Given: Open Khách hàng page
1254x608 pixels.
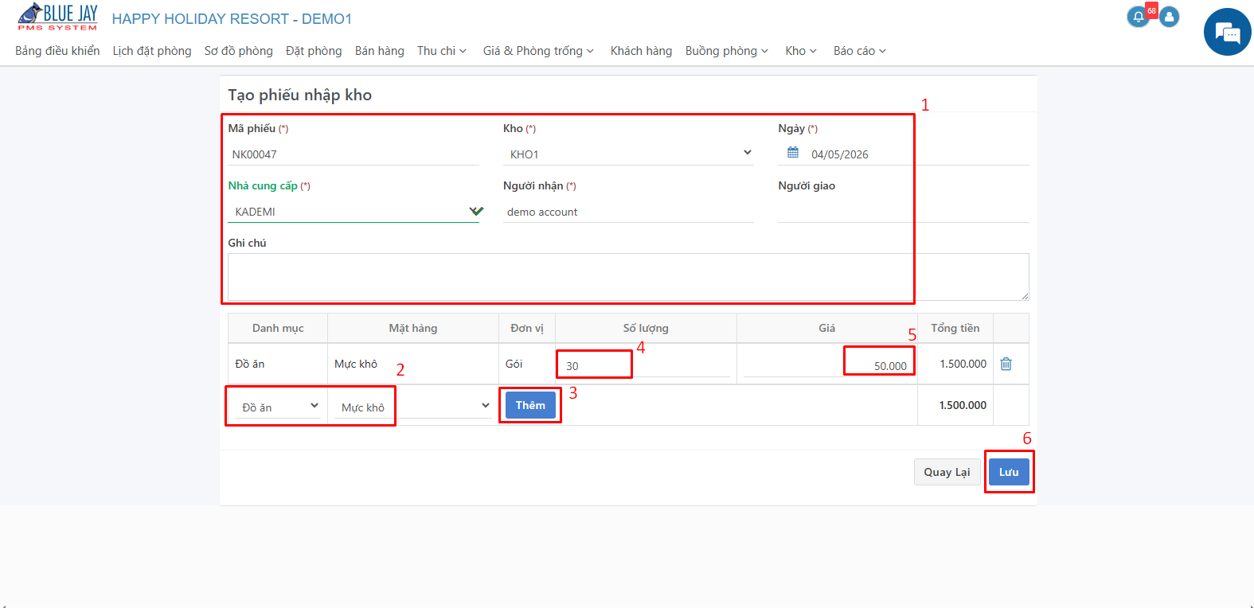Looking at the screenshot, I should 641,51.
